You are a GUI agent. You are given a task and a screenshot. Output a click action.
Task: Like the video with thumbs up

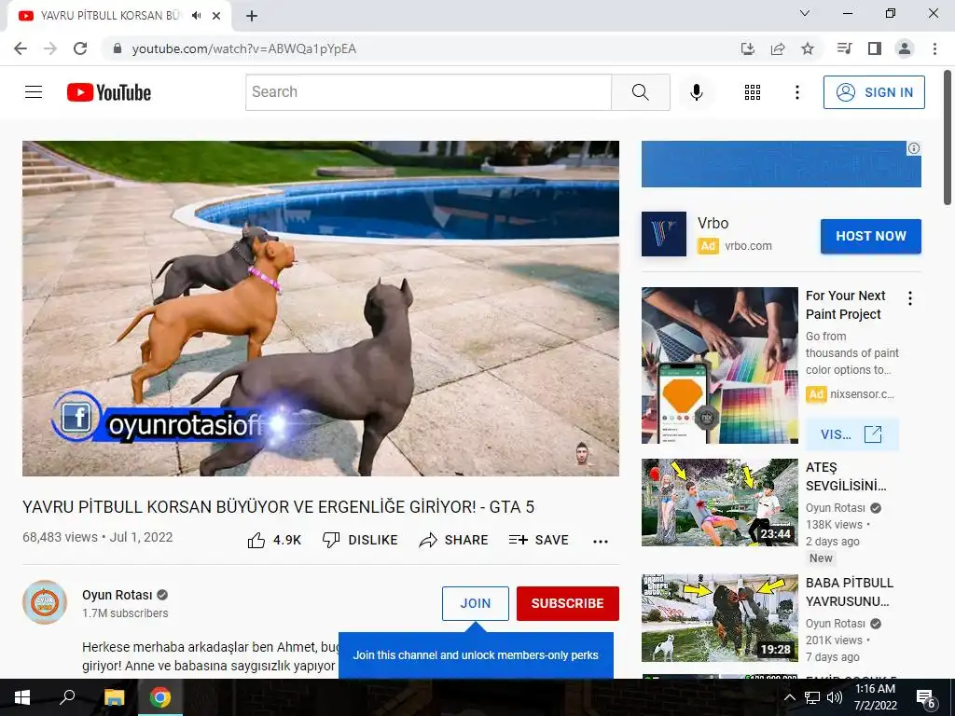click(x=275, y=540)
